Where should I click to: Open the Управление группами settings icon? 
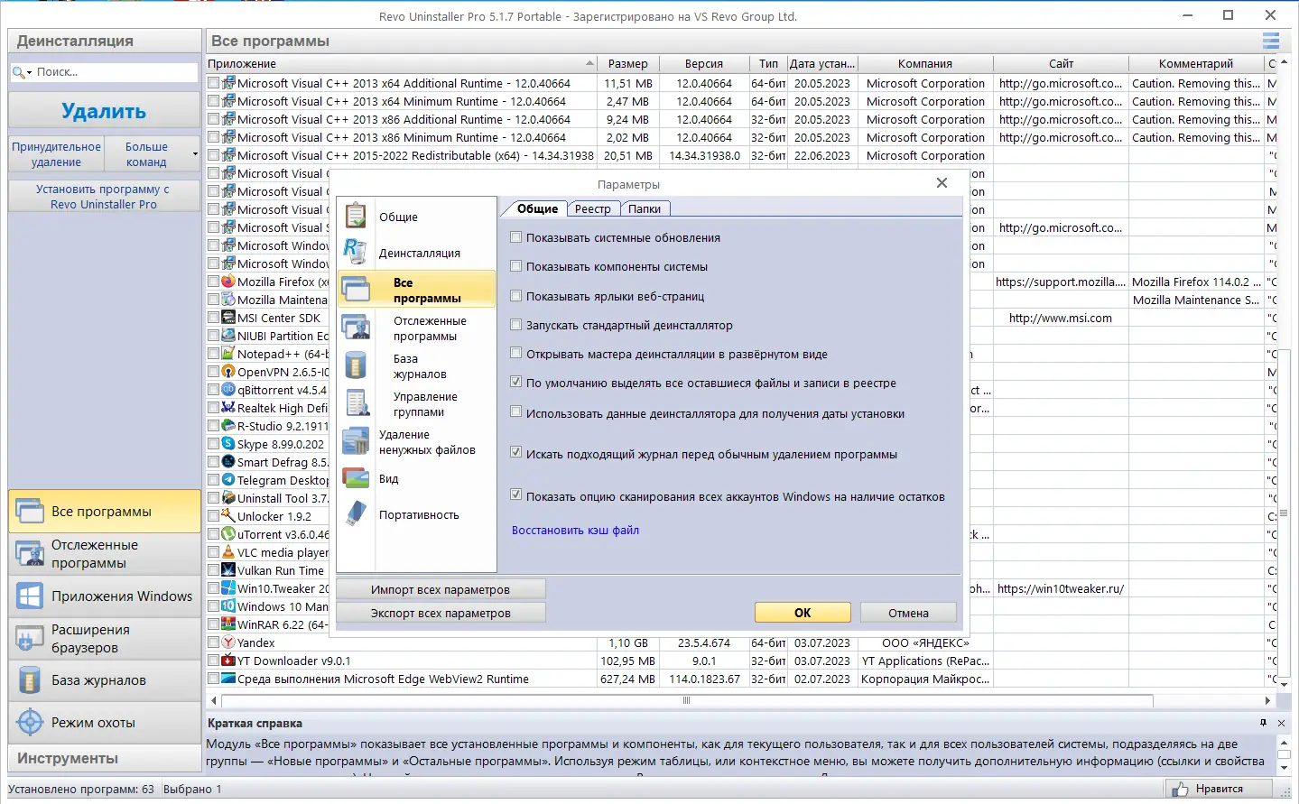[x=357, y=403]
